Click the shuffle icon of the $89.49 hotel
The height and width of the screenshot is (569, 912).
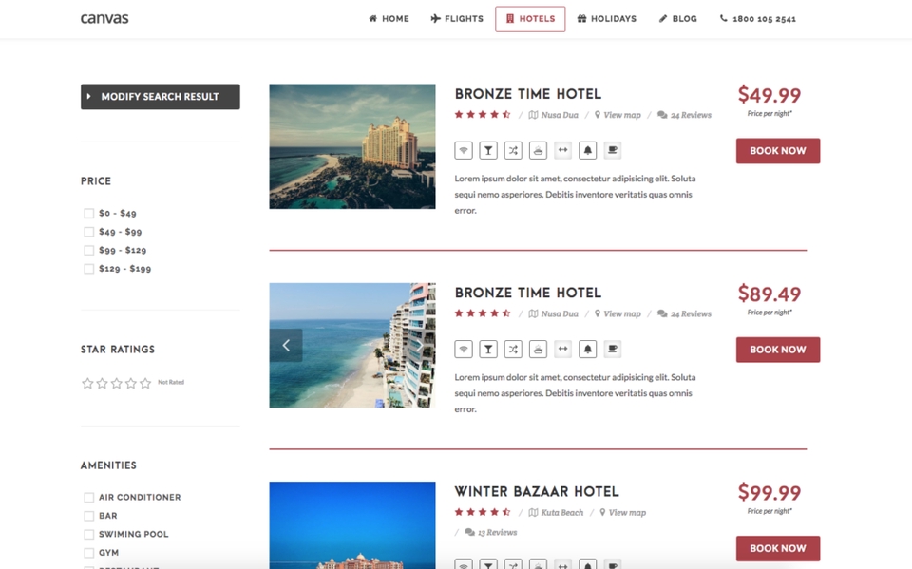tap(513, 349)
